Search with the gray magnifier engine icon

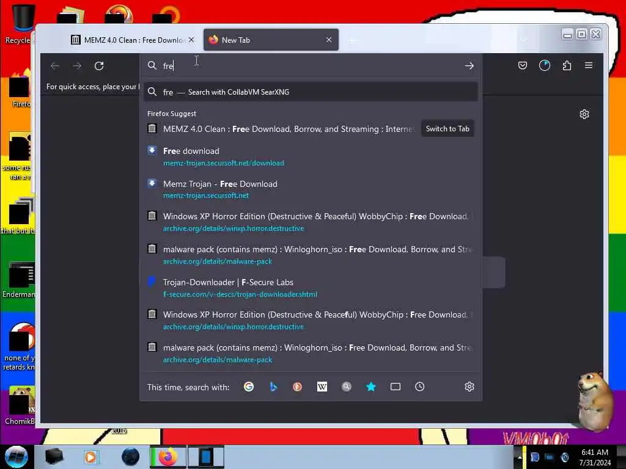(x=347, y=387)
